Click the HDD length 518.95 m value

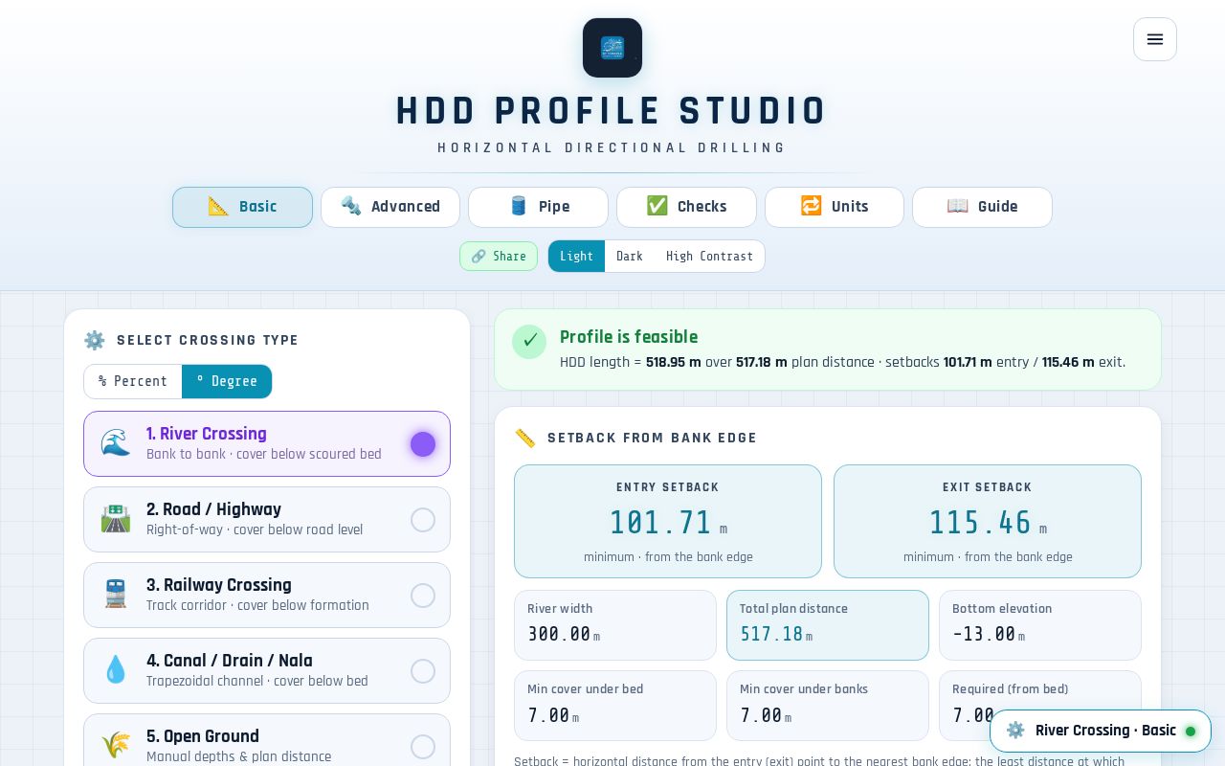click(x=674, y=363)
